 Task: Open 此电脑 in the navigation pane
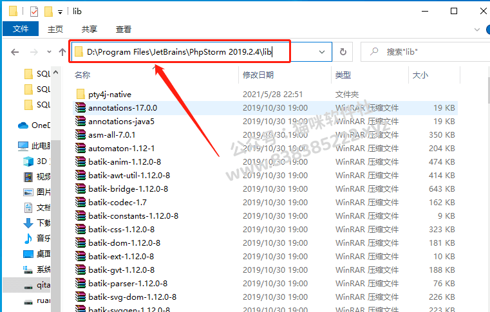[x=33, y=146]
